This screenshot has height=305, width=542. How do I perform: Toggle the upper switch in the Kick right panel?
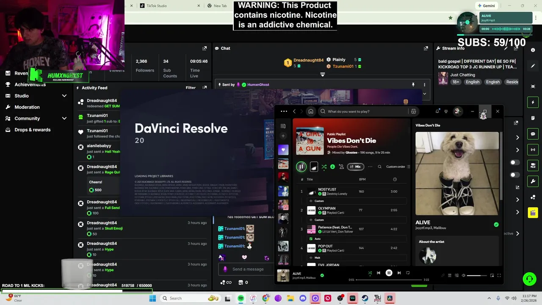514,163
